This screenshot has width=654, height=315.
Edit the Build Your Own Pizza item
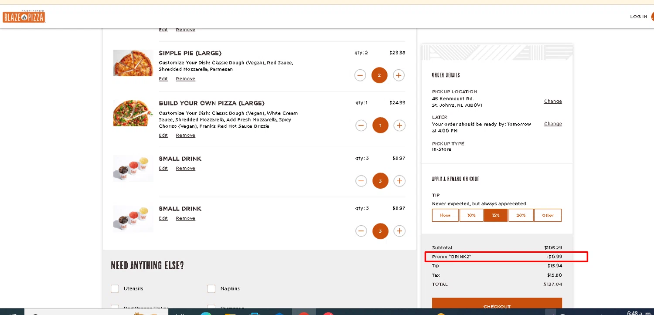pos(163,135)
